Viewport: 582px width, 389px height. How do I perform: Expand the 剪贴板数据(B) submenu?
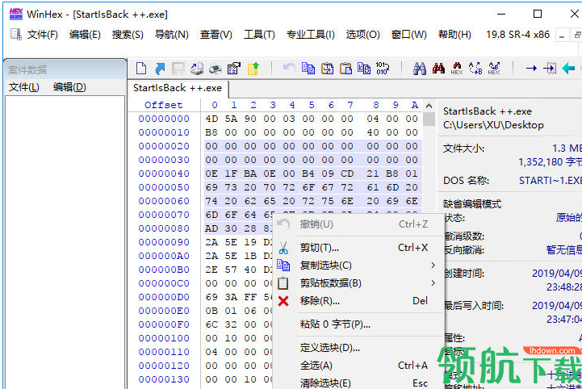(x=359, y=283)
